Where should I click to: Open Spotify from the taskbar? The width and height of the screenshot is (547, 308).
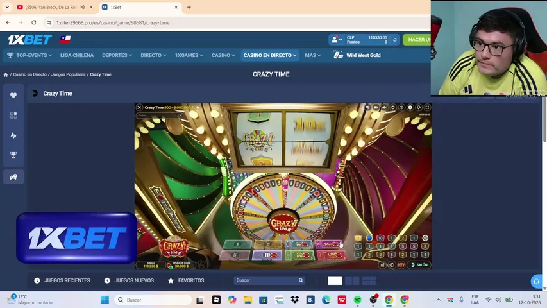tap(358, 300)
